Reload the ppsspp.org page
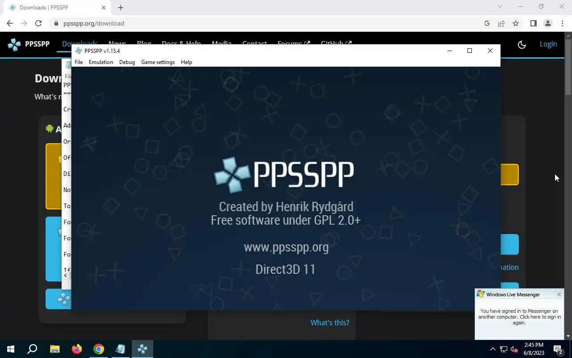The image size is (572, 358). [x=38, y=23]
